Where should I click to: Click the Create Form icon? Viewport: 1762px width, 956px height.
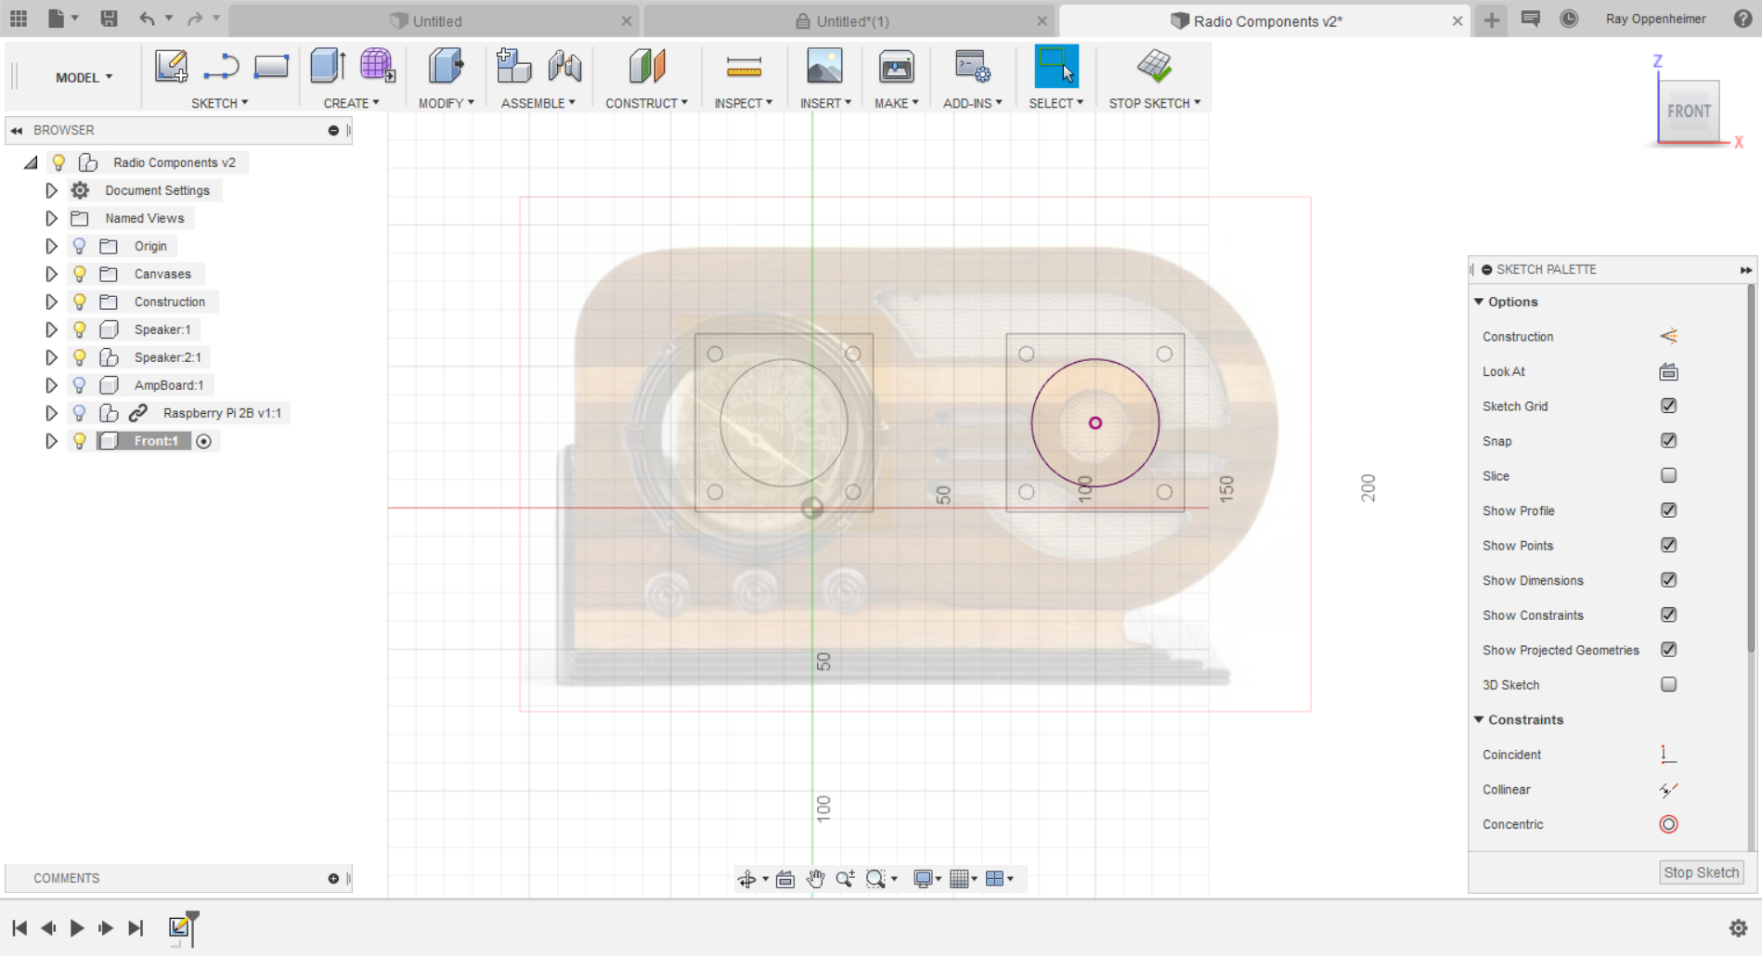coord(377,66)
